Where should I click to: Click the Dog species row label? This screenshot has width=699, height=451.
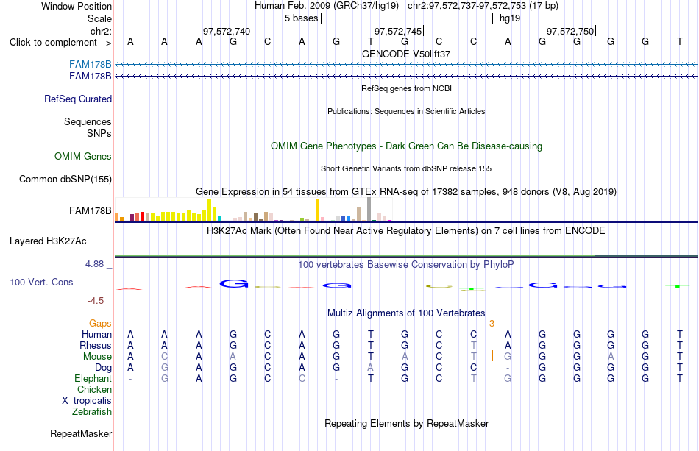(x=104, y=368)
